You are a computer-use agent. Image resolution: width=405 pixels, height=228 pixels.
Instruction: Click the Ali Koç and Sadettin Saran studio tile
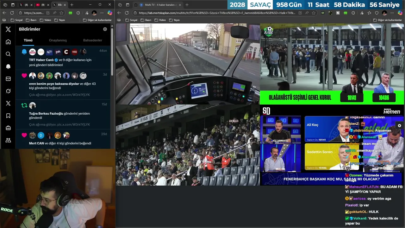click(332, 145)
